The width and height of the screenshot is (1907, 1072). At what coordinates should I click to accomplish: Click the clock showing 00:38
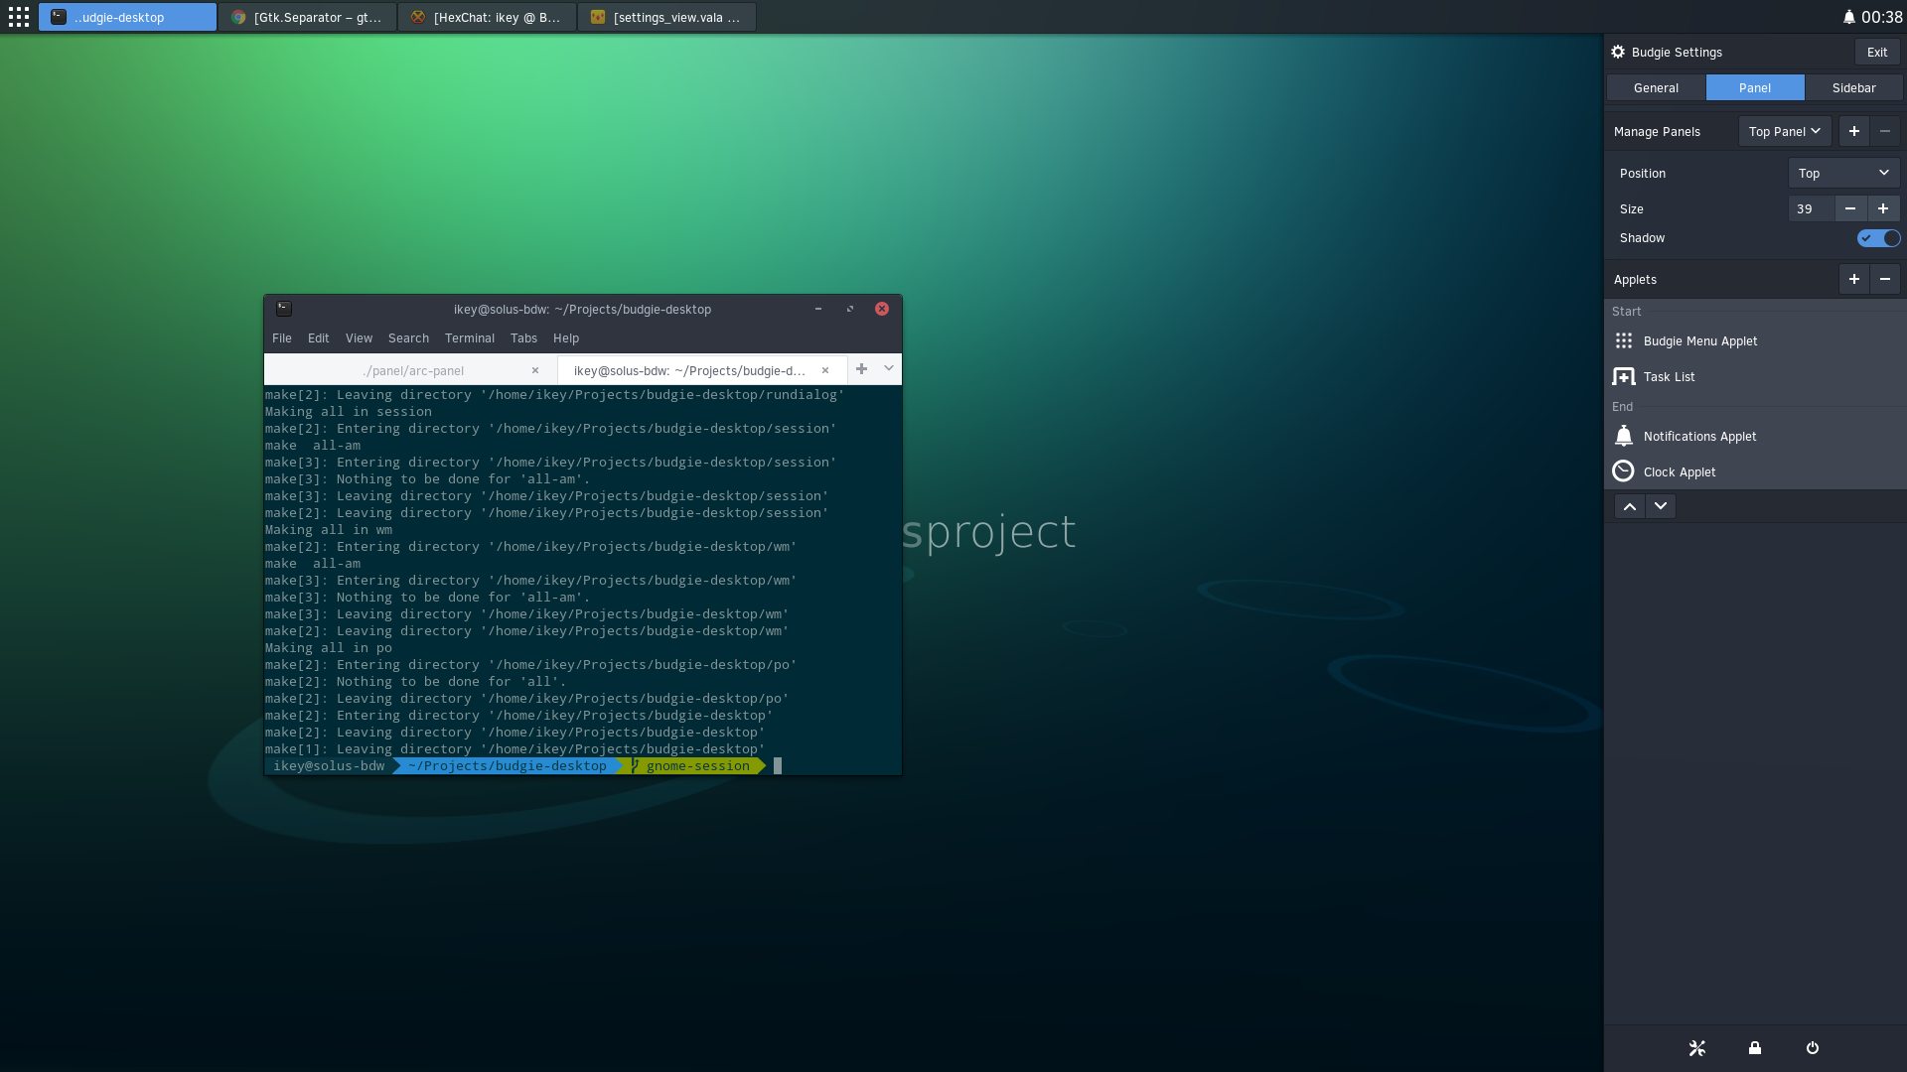coord(1881,17)
